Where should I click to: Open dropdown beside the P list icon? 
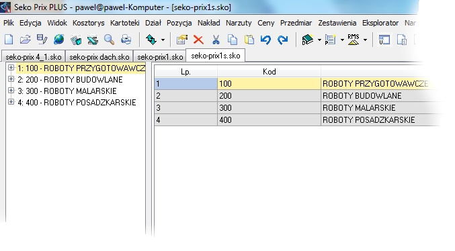coord(342,40)
